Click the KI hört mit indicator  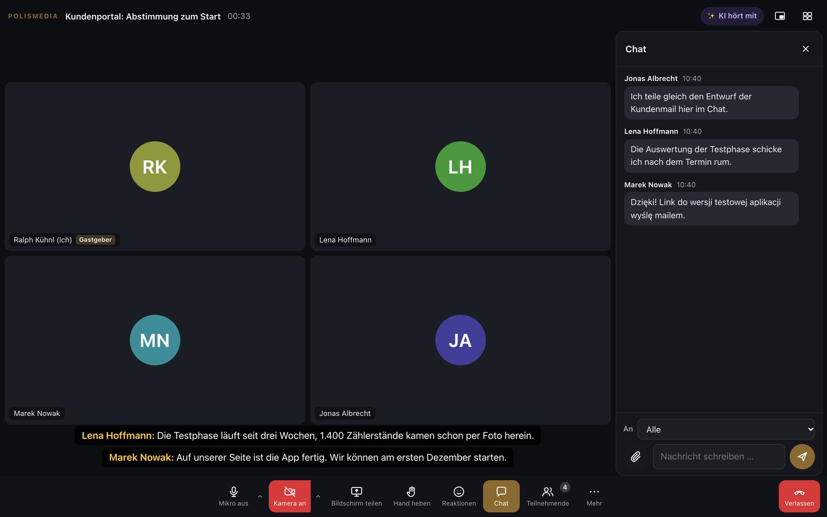point(732,16)
